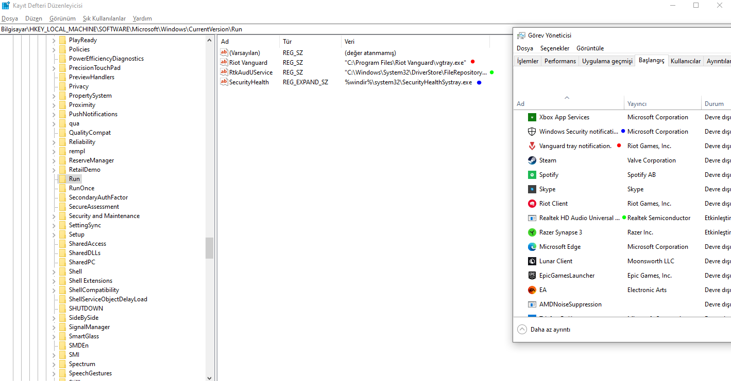Image resolution: width=731 pixels, height=381 pixels.
Task: Click the Steam icon in startup list
Action: tap(532, 160)
